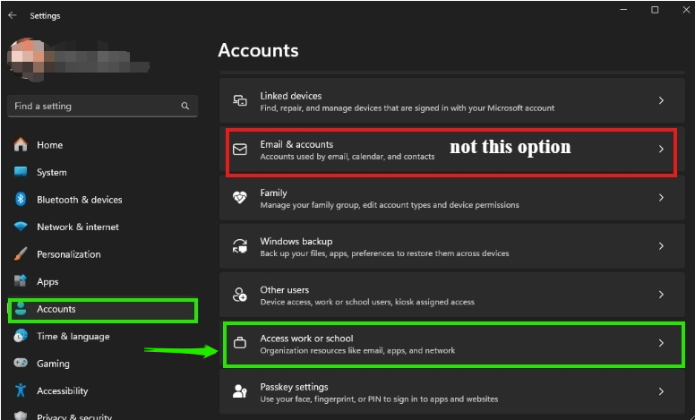Click 'Email & accounts' title text
This screenshot has width=695, height=420.
pos(296,144)
